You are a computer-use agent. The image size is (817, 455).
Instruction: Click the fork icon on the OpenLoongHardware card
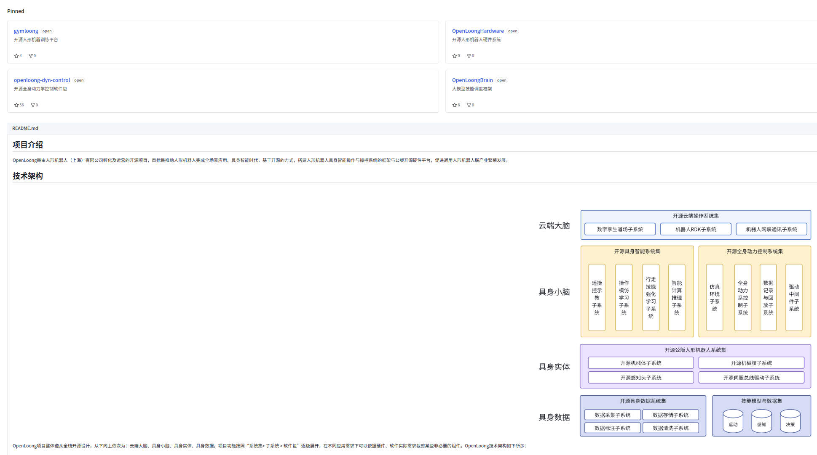(469, 56)
